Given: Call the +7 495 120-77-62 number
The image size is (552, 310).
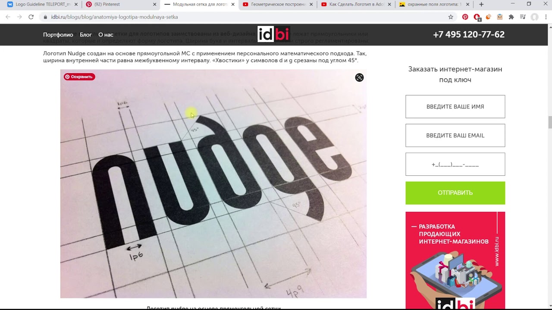Looking at the screenshot, I should [x=469, y=34].
